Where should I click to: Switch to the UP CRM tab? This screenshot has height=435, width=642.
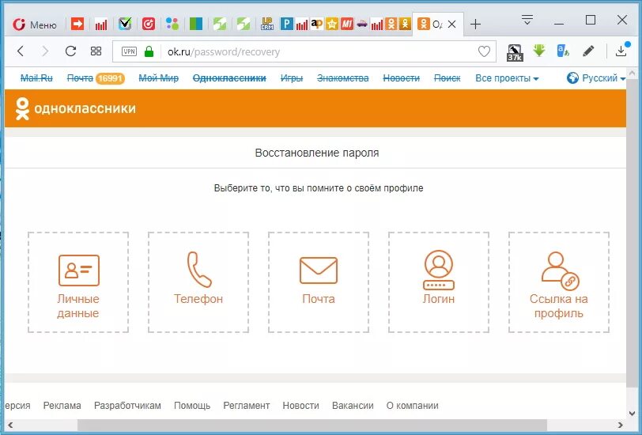[x=267, y=25]
